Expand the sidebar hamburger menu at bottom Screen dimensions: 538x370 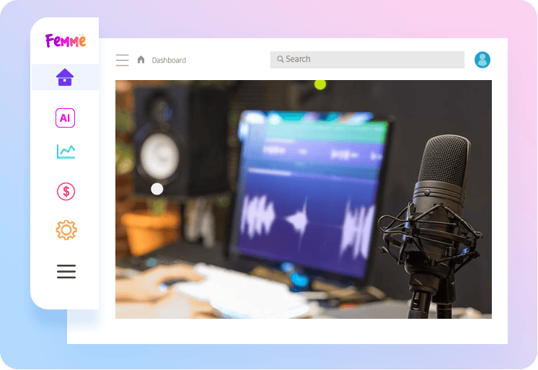(66, 271)
